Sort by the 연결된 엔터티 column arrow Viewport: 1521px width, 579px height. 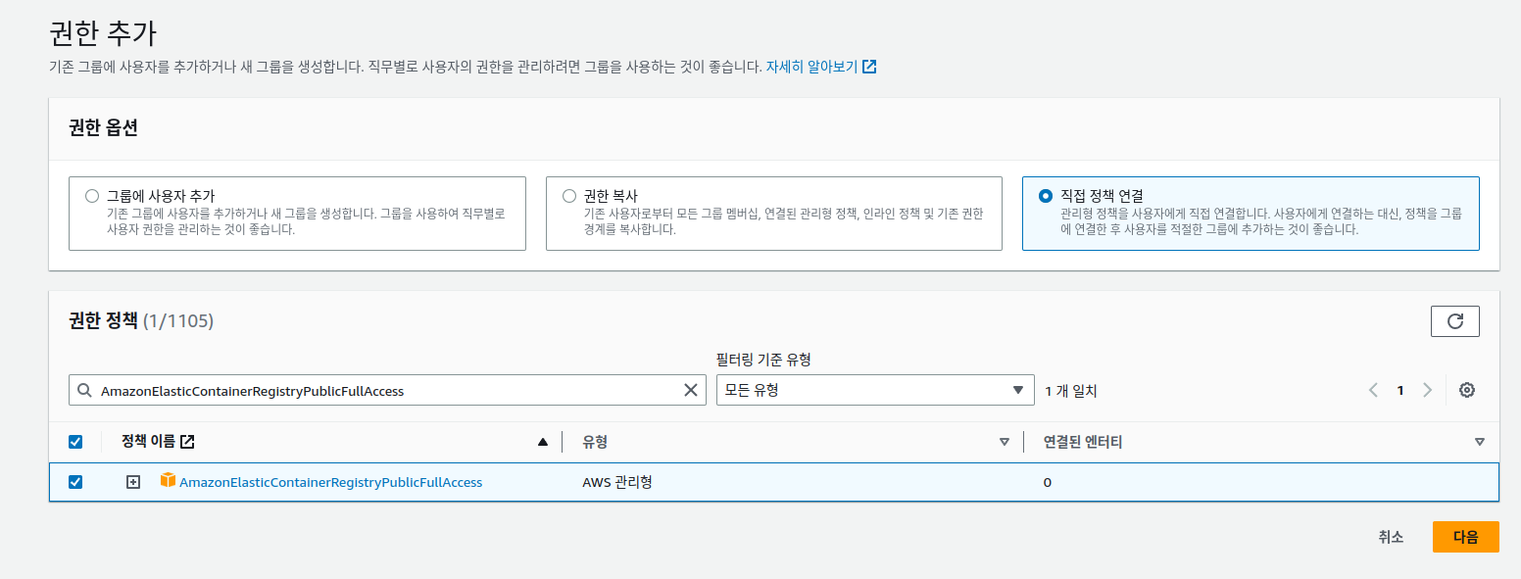(x=1480, y=442)
